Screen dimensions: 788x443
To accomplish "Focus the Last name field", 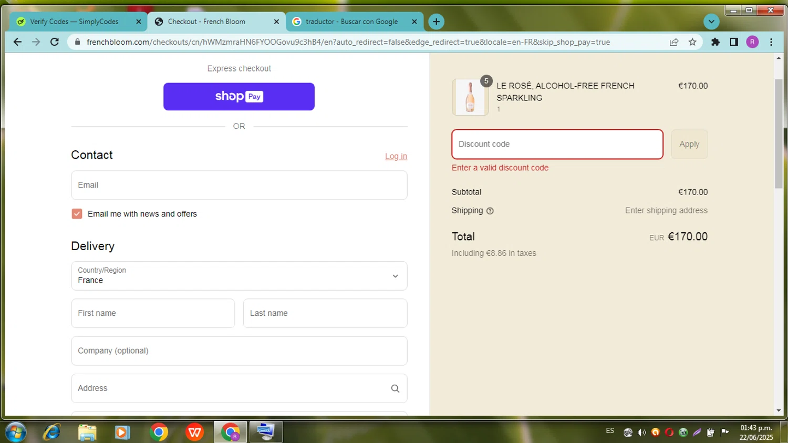I will tap(325, 313).
